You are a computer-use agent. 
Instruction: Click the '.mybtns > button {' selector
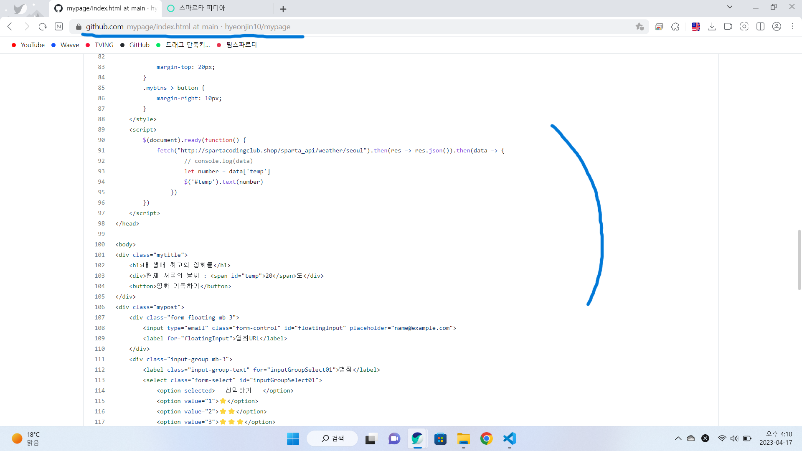(174, 88)
